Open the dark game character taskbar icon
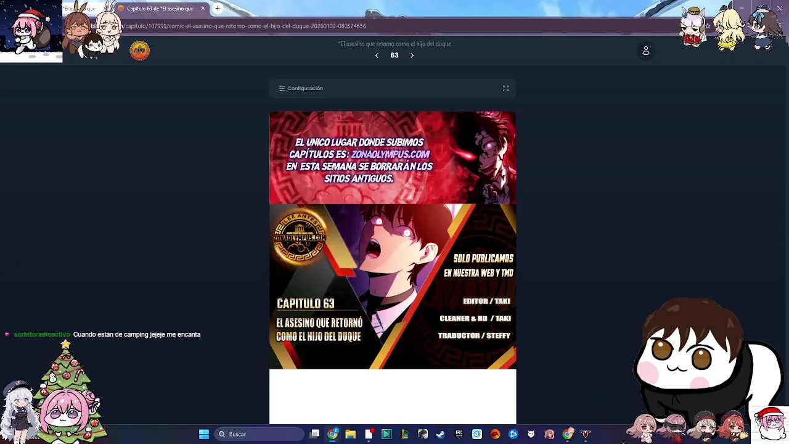 point(422,434)
